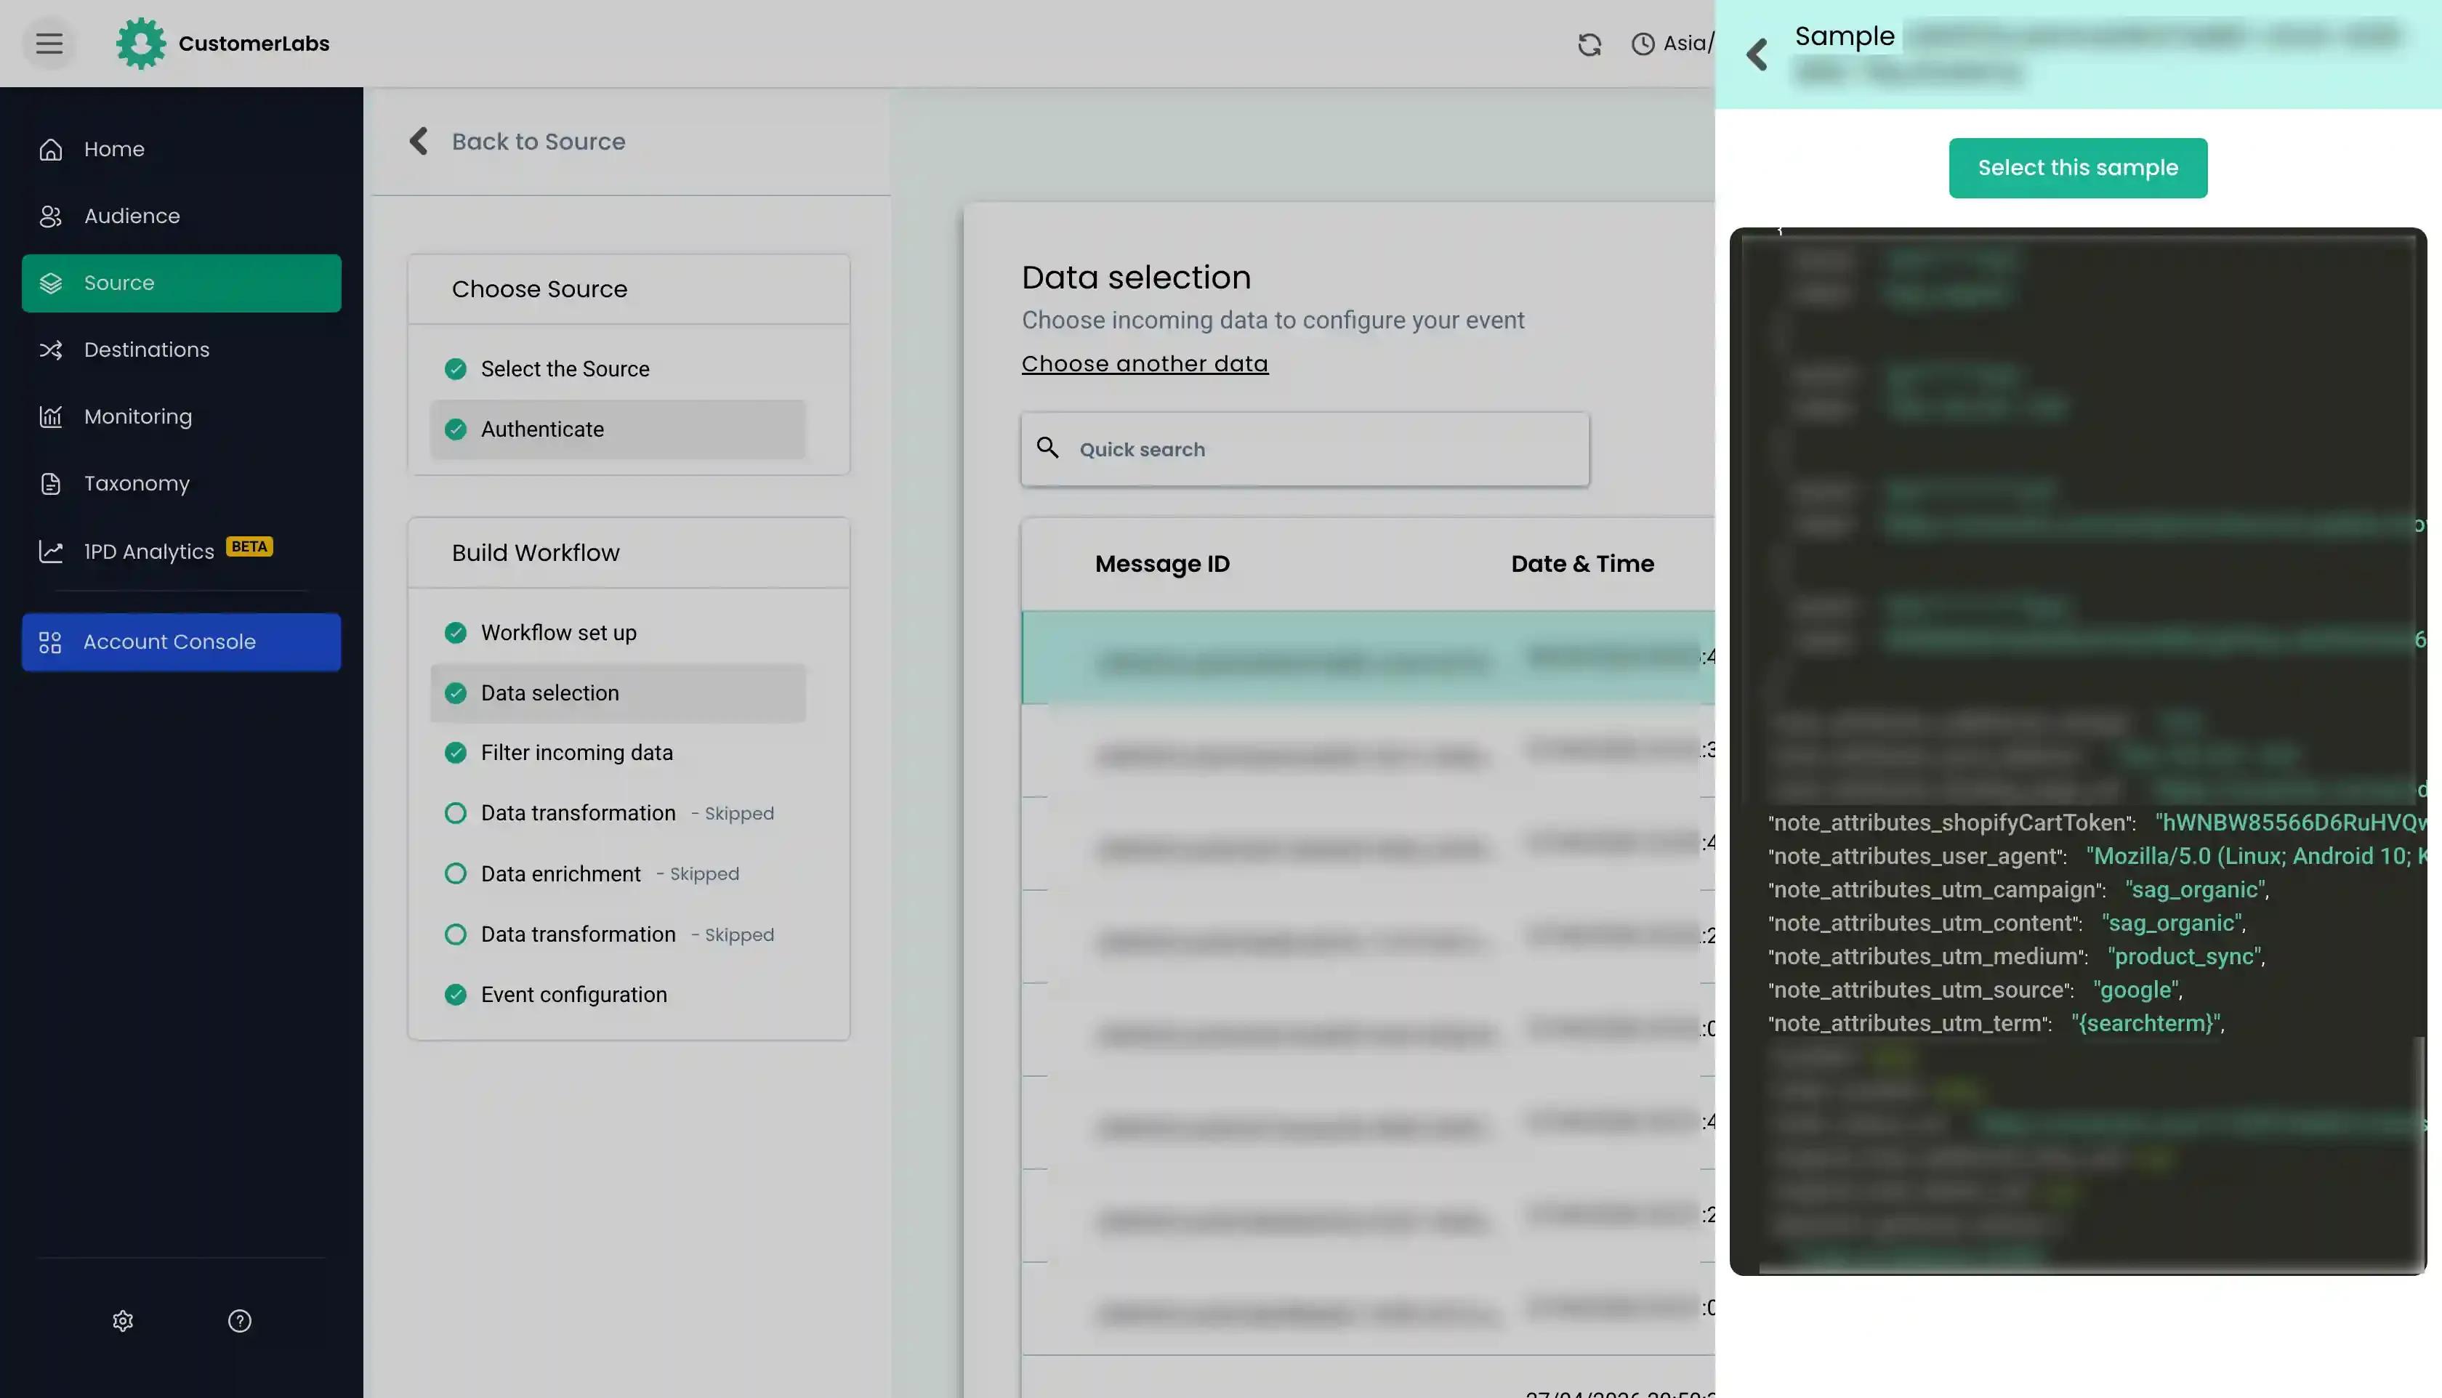Open the Home menu item
This screenshot has width=2442, height=1398.
click(x=182, y=150)
